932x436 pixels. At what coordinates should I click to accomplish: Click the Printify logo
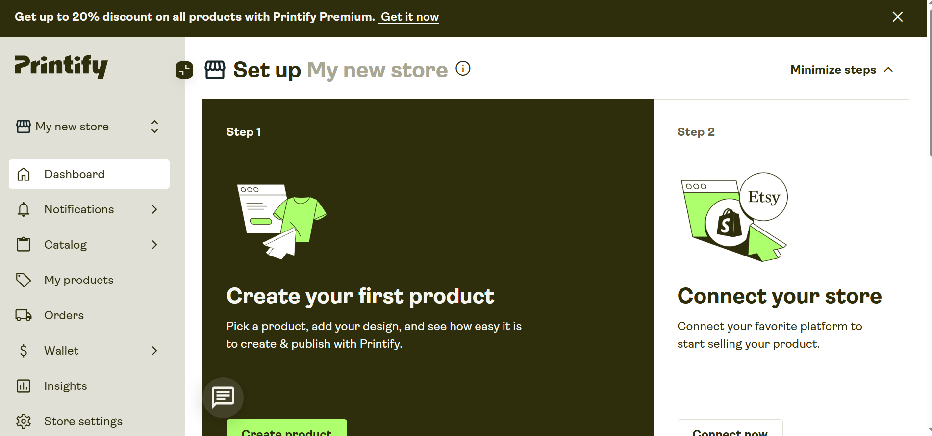point(61,67)
